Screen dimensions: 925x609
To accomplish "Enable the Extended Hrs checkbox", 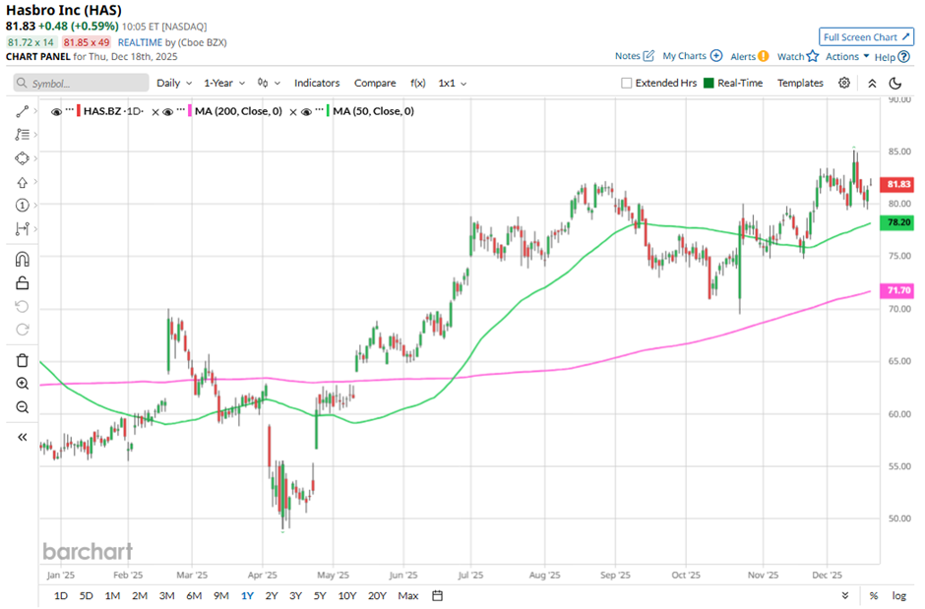I will 627,84.
